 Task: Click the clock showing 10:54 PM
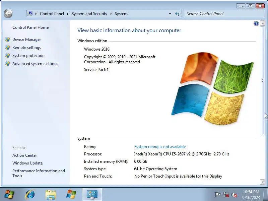coord(251,192)
